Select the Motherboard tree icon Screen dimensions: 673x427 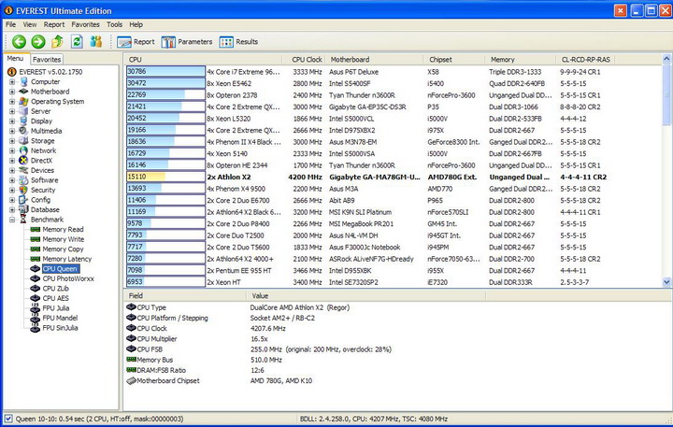[23, 92]
